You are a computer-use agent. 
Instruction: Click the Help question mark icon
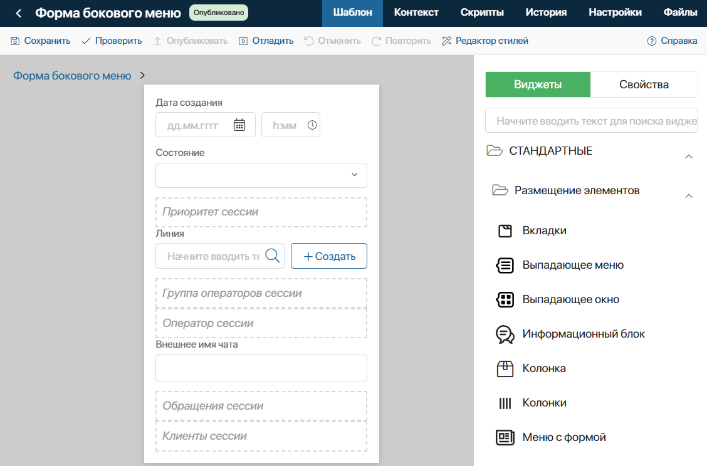[x=652, y=41]
